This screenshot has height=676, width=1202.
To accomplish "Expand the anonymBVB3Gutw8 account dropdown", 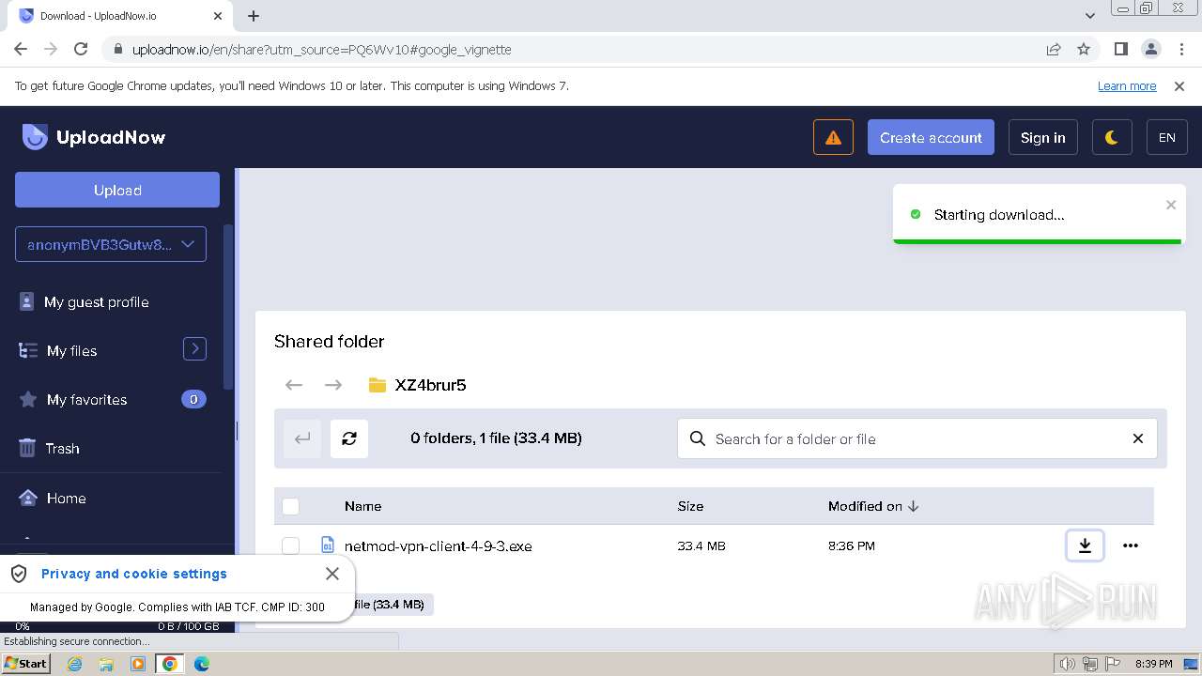I will pyautogui.click(x=111, y=244).
